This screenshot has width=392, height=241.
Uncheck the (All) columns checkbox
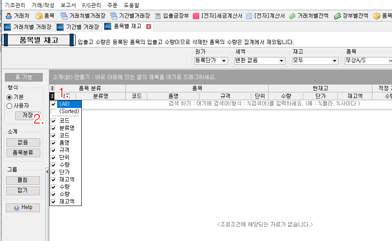(x=53, y=104)
